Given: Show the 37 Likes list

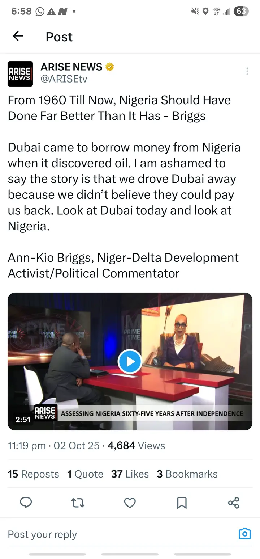Looking at the screenshot, I should point(130,474).
